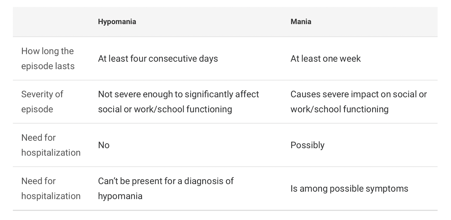Click the 'At least one week' cell
This screenshot has height=220, width=451.
[x=326, y=59]
